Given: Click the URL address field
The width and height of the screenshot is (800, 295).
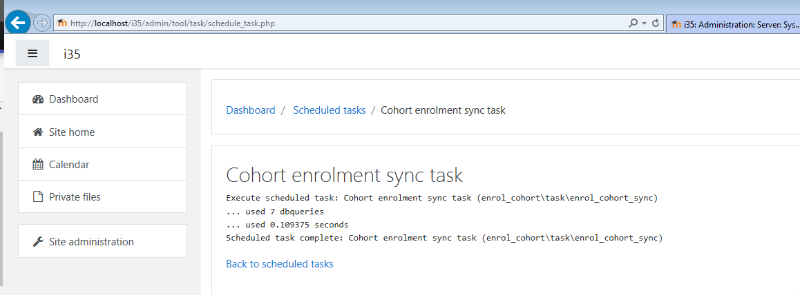Looking at the screenshot, I should tap(347, 23).
